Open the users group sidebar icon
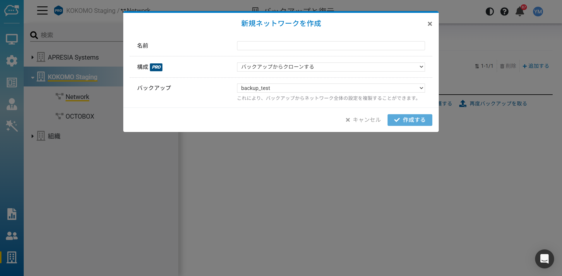Image resolution: width=562 pixels, height=276 pixels. (12, 236)
